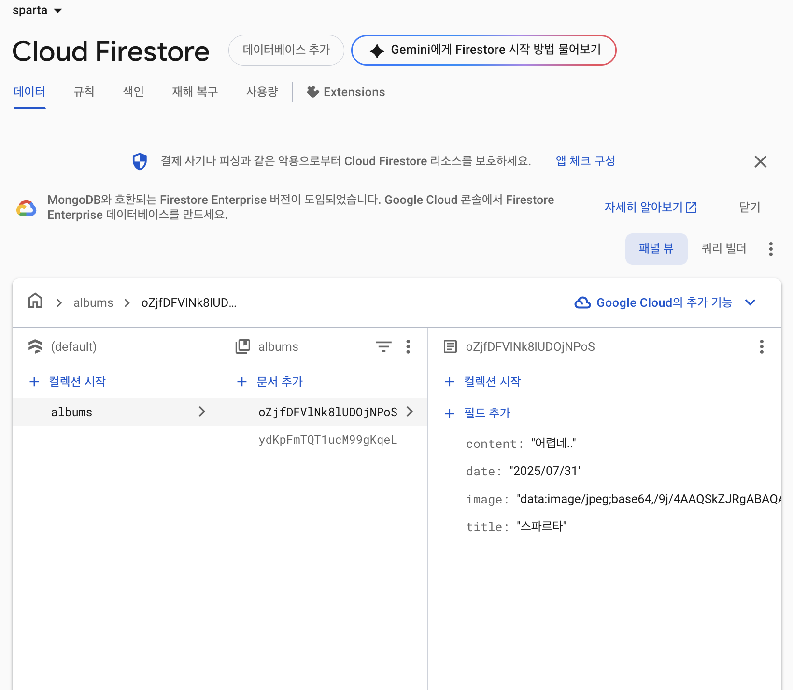Click 닫기 on the Enterprise notice
The image size is (793, 690).
(x=750, y=207)
